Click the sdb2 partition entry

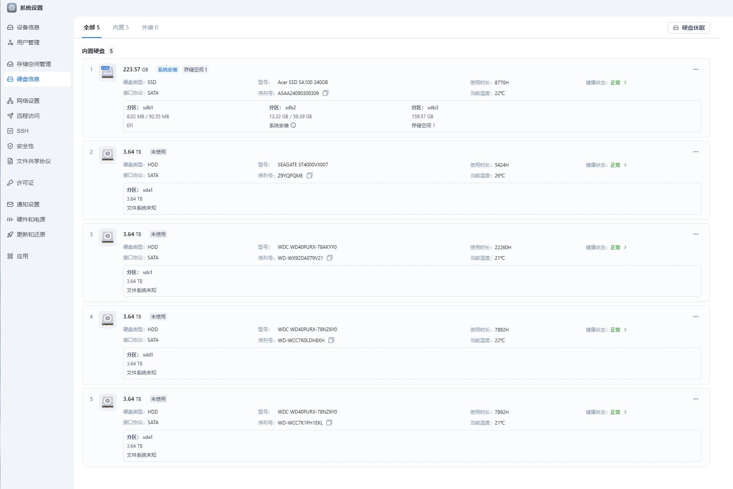point(290,116)
